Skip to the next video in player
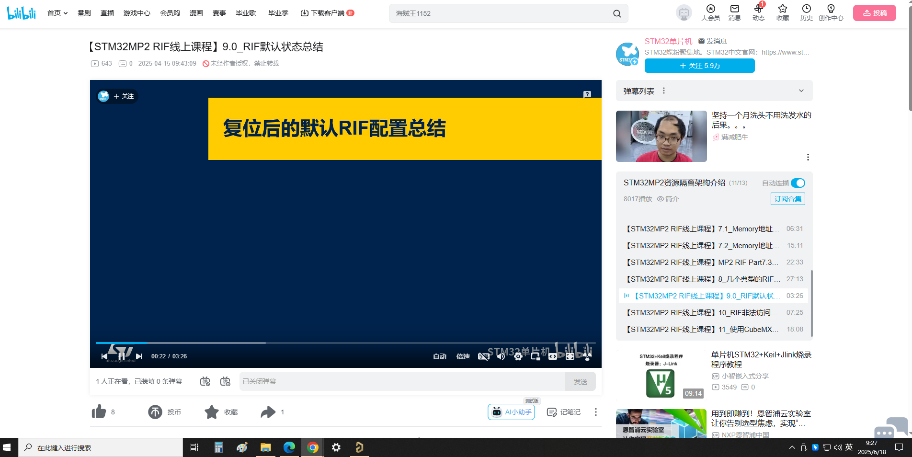Screen dimensions: 912x457 coord(139,356)
